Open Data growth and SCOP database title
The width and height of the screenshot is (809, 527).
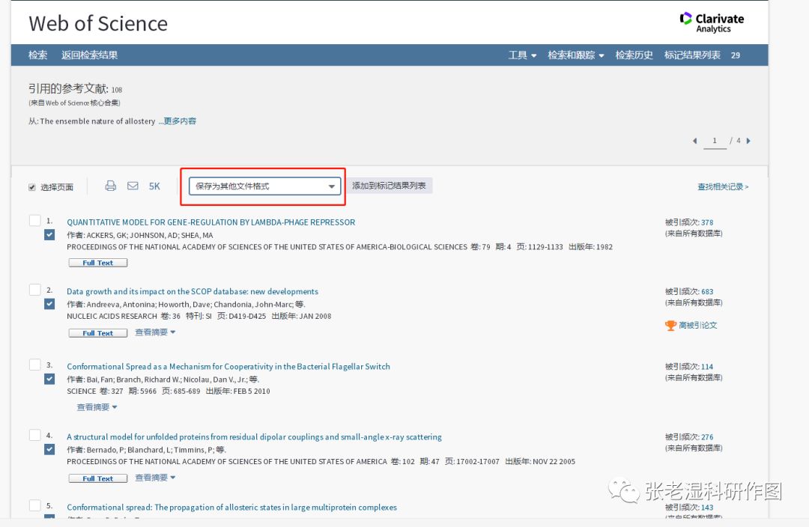point(193,291)
